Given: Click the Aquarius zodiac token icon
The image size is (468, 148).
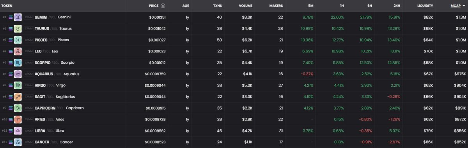Looking at the screenshot, I should tap(18, 74).
